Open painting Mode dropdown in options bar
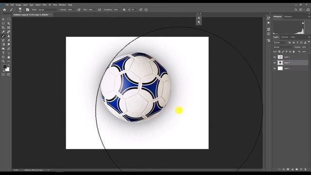 tap(48, 10)
